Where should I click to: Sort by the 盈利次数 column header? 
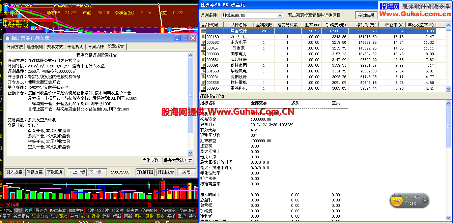tap(264, 25)
